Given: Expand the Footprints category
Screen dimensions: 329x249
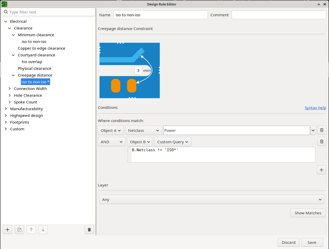Looking at the screenshot, I should click(x=6, y=122).
